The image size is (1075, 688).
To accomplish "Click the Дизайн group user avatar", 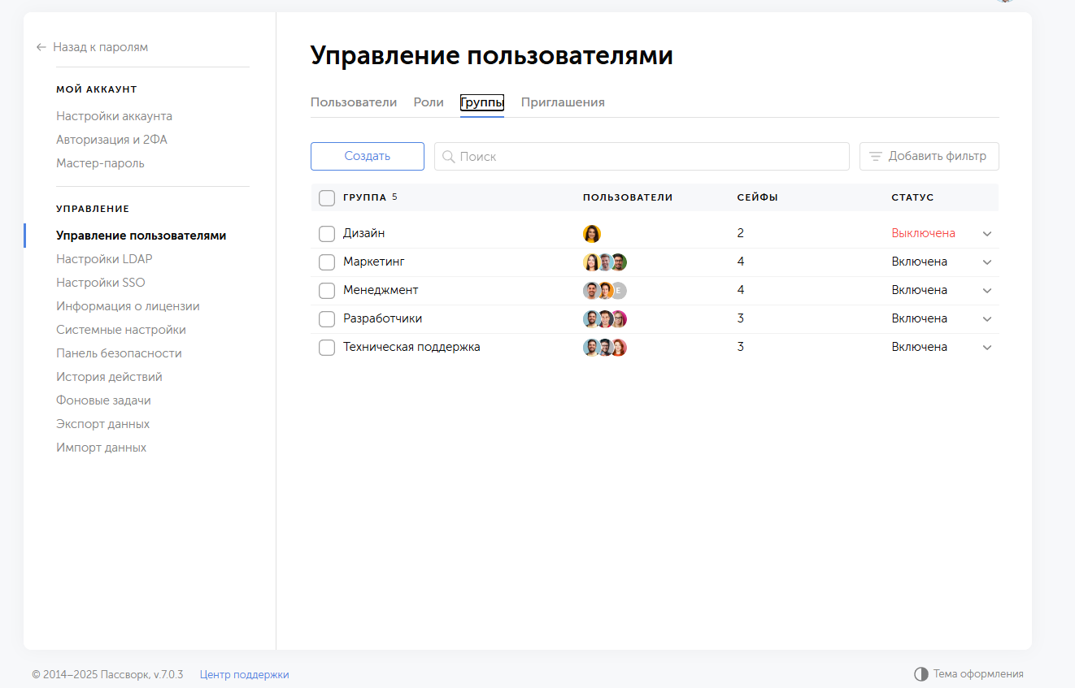I will [x=592, y=234].
